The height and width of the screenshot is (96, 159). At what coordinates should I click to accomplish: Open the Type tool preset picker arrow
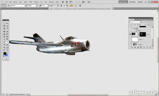point(5,6)
